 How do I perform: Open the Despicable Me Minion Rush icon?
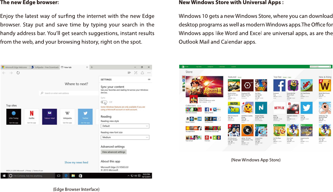[293, 85]
